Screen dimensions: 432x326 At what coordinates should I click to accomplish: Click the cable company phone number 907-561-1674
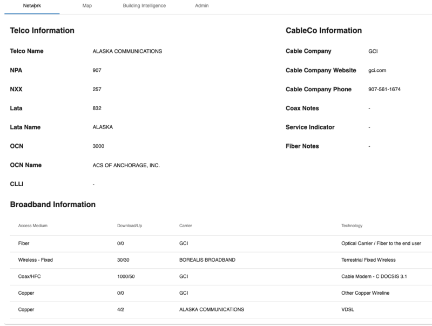pos(384,89)
